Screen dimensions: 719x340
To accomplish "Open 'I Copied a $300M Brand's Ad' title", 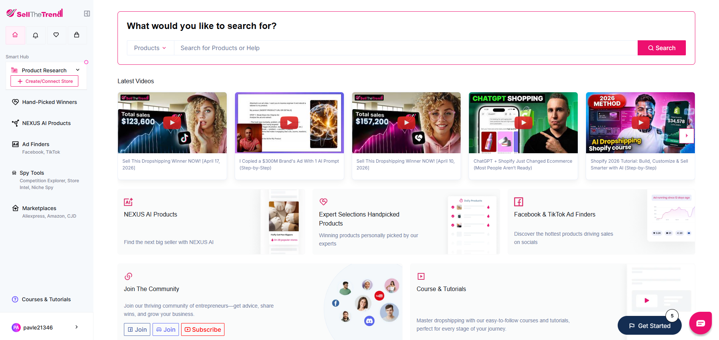I will (x=289, y=165).
